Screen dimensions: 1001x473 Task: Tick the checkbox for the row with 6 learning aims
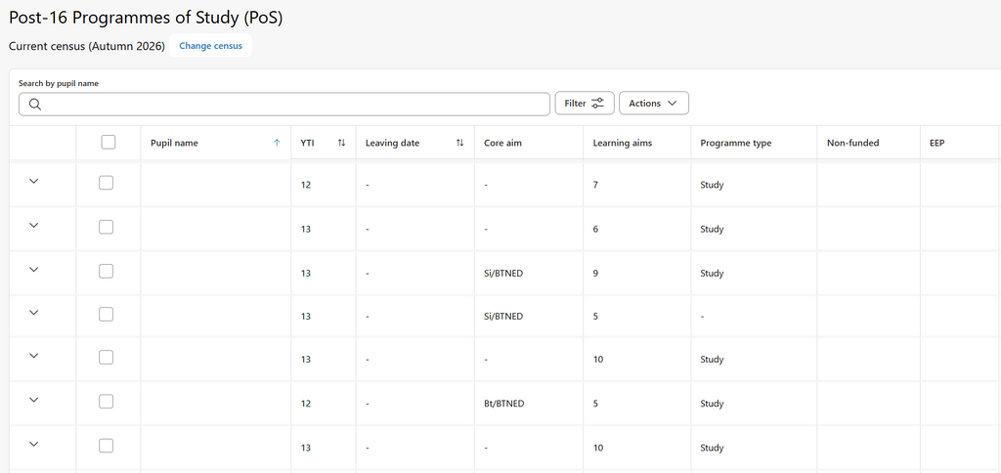106,228
